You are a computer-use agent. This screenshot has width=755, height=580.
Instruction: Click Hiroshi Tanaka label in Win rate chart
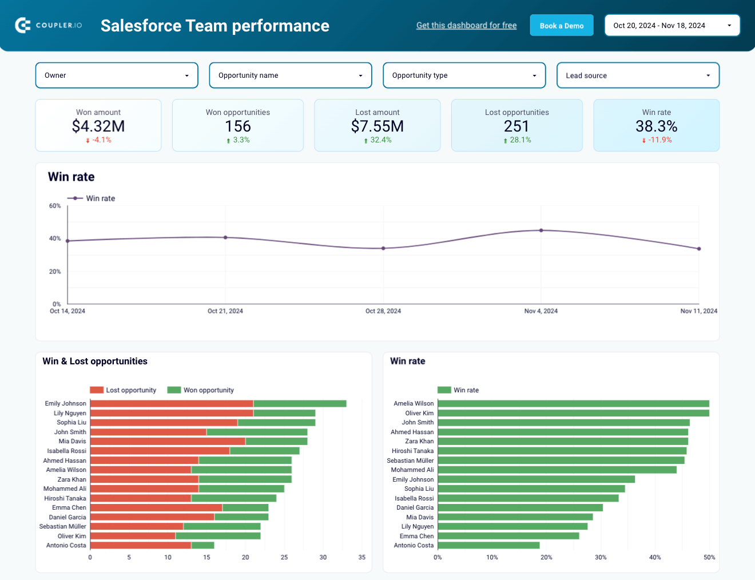[x=412, y=451]
